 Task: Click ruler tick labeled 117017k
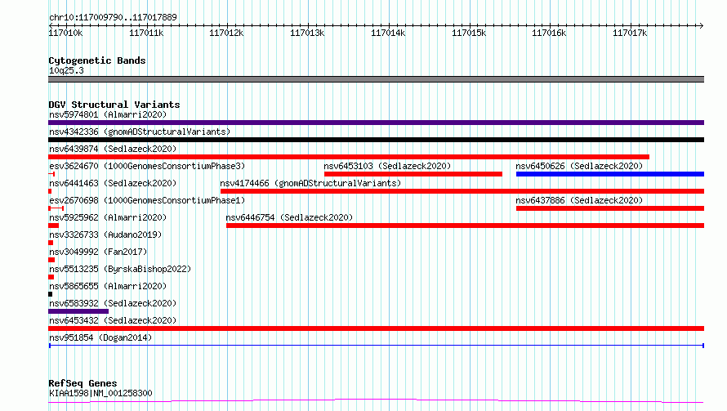[x=630, y=33]
